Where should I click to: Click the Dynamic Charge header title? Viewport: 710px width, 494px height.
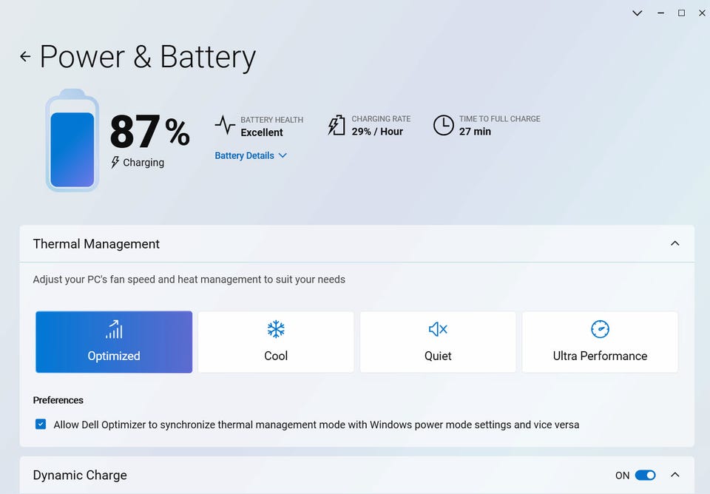click(x=80, y=475)
